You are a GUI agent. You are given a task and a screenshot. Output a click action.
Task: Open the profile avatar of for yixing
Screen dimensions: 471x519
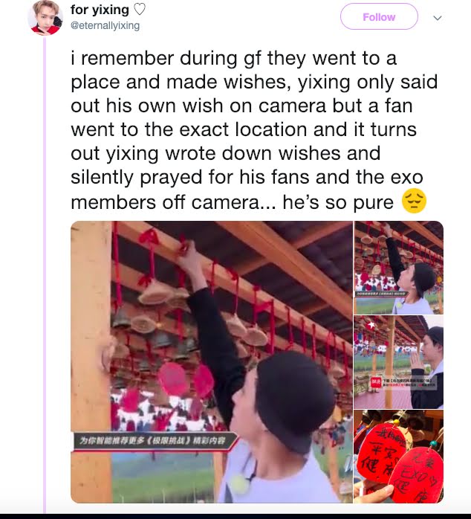pos(45,18)
